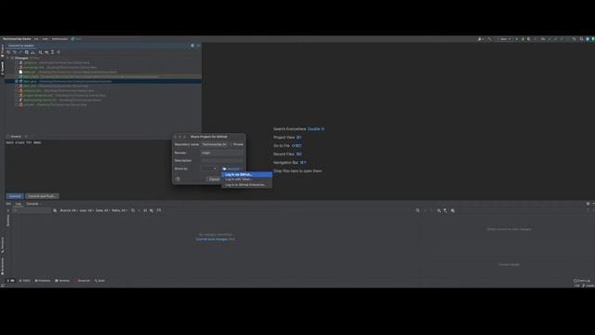Open Project vertical side tab
595x335 pixels.
pos(2,50)
